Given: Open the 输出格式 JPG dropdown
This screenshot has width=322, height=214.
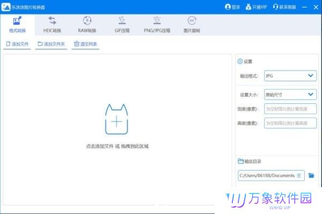Looking at the screenshot, I should click(x=290, y=76).
